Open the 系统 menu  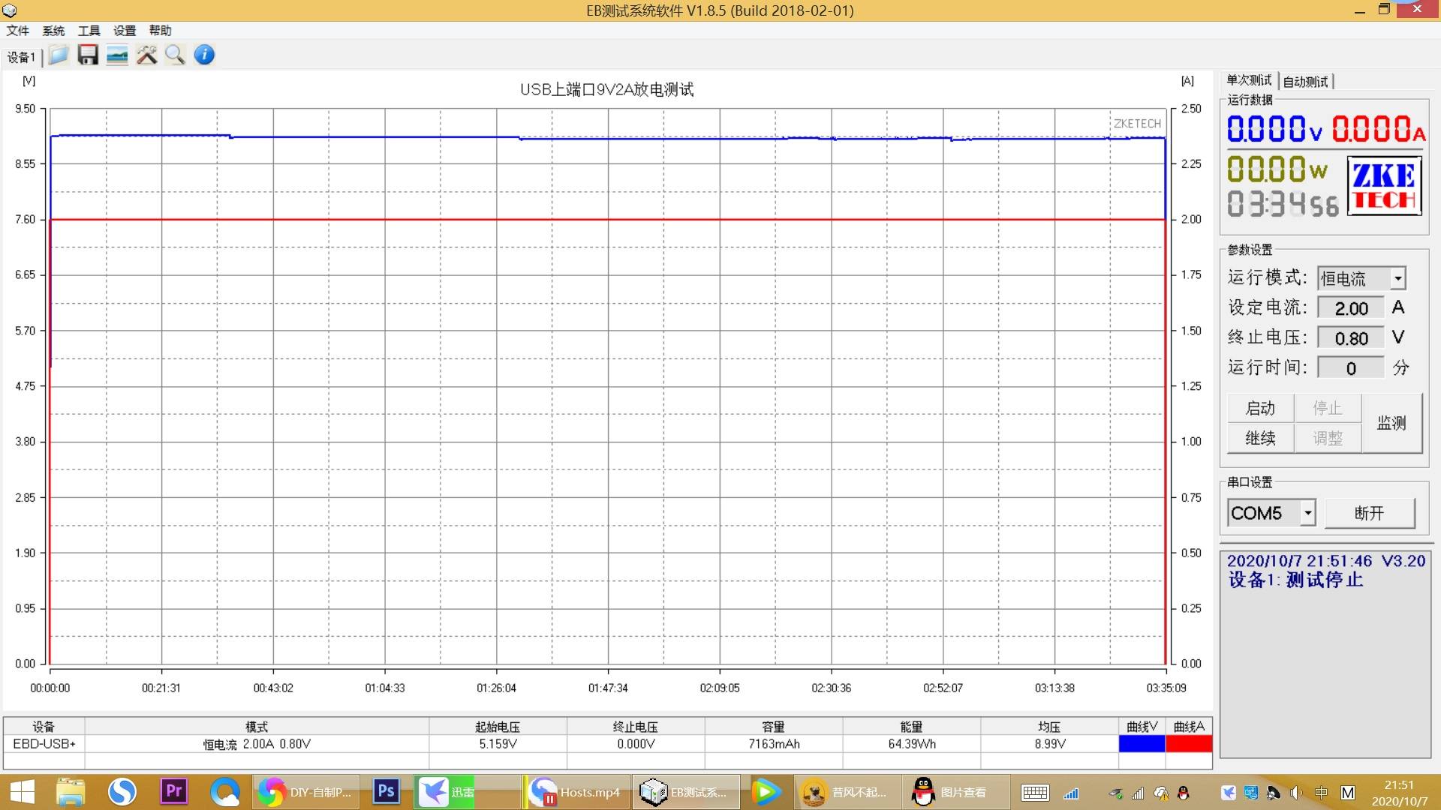53,31
